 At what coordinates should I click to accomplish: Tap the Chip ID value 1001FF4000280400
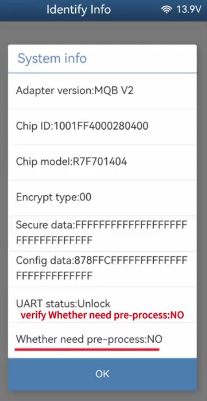tap(100, 126)
